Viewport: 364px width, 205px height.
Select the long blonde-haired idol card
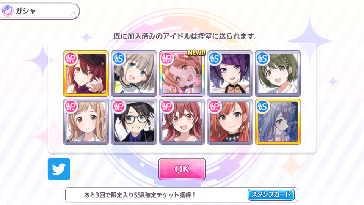click(x=86, y=121)
